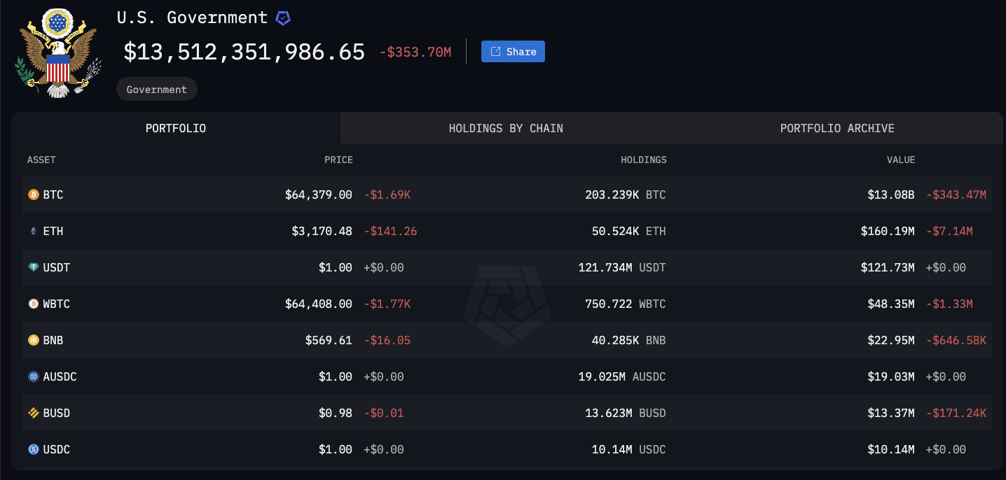Screen dimensions: 1006x480
Task: Click the BNB coin icon
Action: 33,340
